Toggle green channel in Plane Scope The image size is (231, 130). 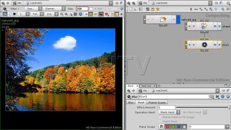point(173,127)
